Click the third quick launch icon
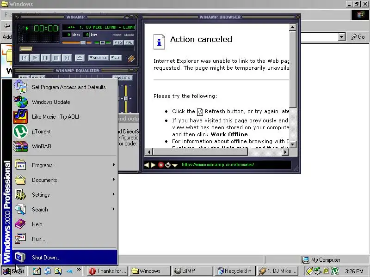 tap(58, 271)
